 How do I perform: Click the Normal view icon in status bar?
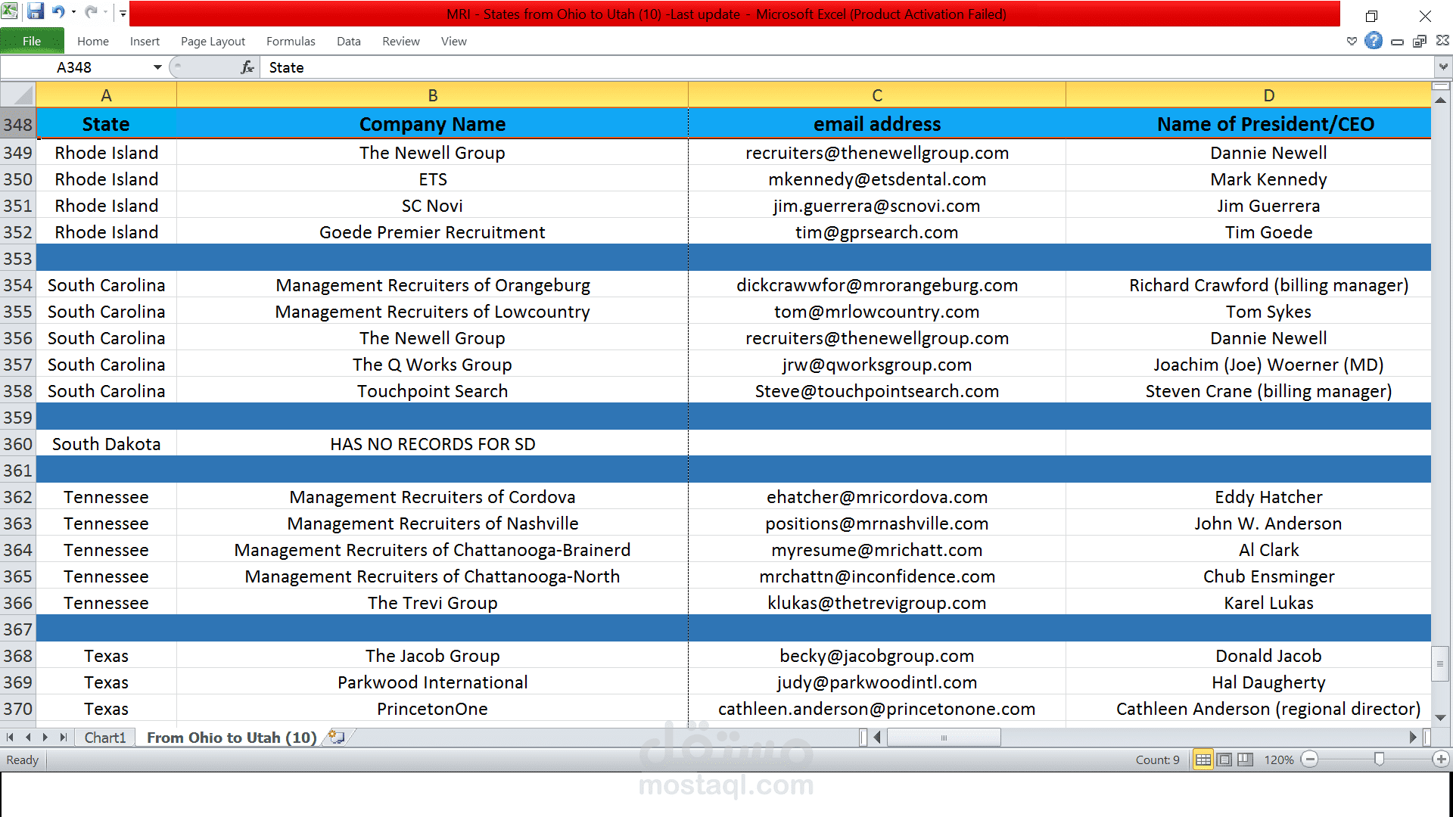pyautogui.click(x=1203, y=760)
